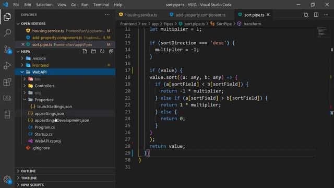Viewport: 334px width, 188px height.
Task: Open the Terminal menu
Action: [x=101, y=5]
